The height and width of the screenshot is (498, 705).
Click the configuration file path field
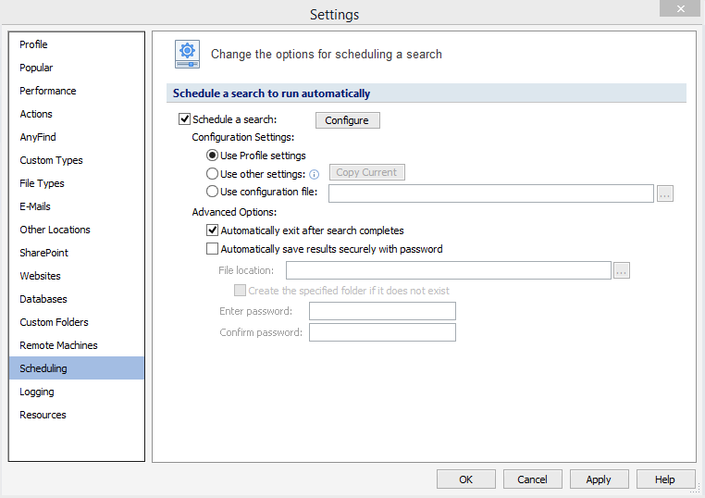(491, 193)
